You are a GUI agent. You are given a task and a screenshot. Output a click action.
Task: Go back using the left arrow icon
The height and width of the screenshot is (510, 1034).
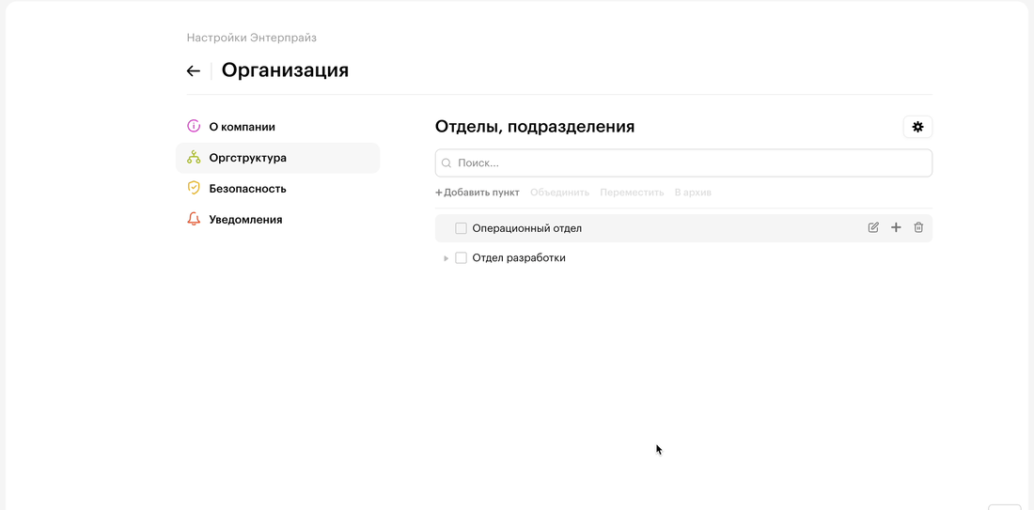click(194, 70)
